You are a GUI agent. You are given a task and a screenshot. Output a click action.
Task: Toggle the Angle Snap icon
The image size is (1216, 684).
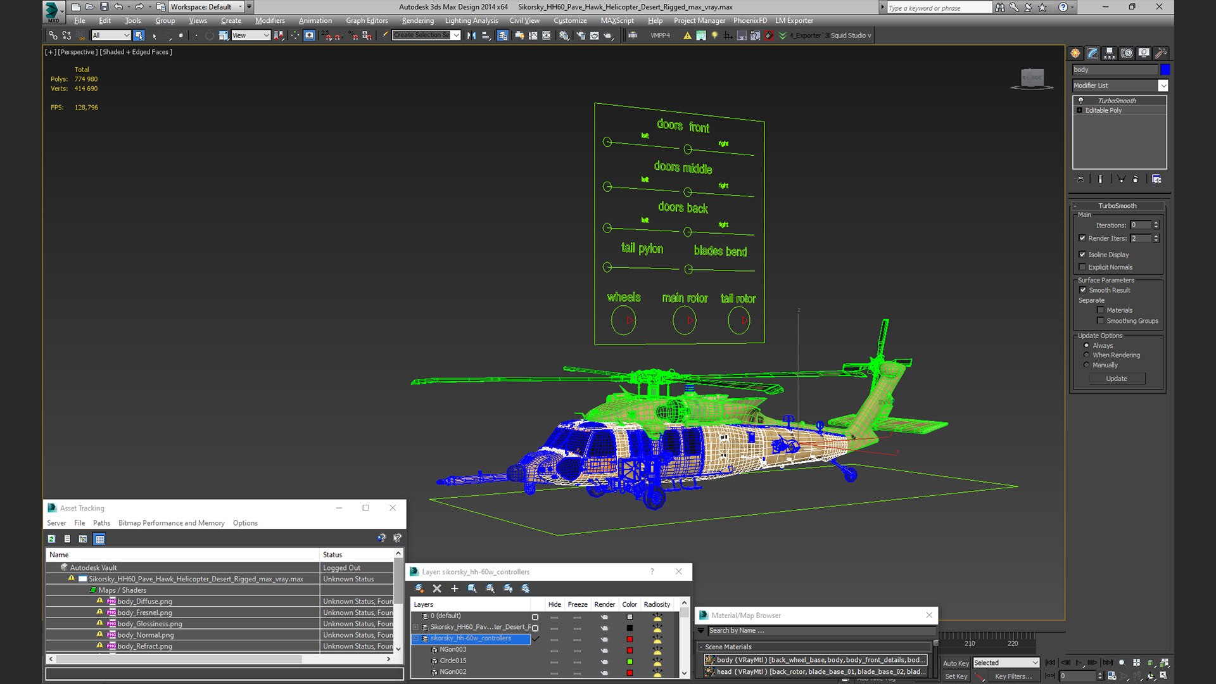click(338, 35)
